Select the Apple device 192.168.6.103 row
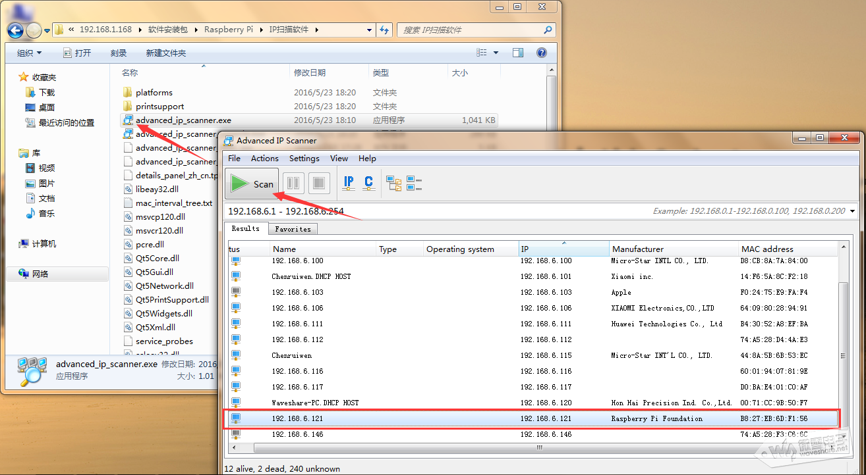866x475 pixels. (532, 292)
